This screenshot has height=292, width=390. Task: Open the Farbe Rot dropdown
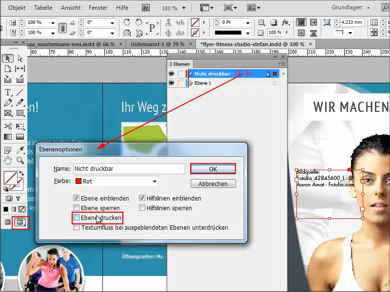click(x=116, y=181)
